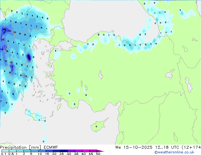Pick the 15–20 mm legend color box
Image resolution: width=201 pixels, height=155 pixels.
(49, 151)
